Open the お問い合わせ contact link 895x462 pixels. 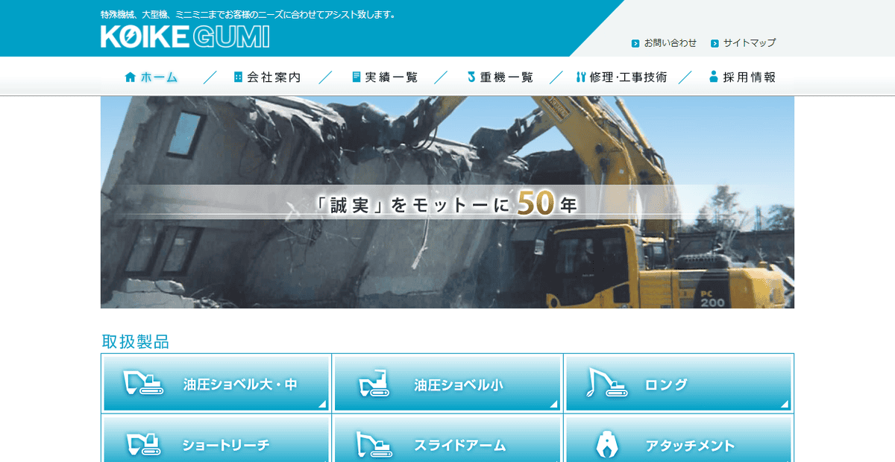pyautogui.click(x=668, y=43)
